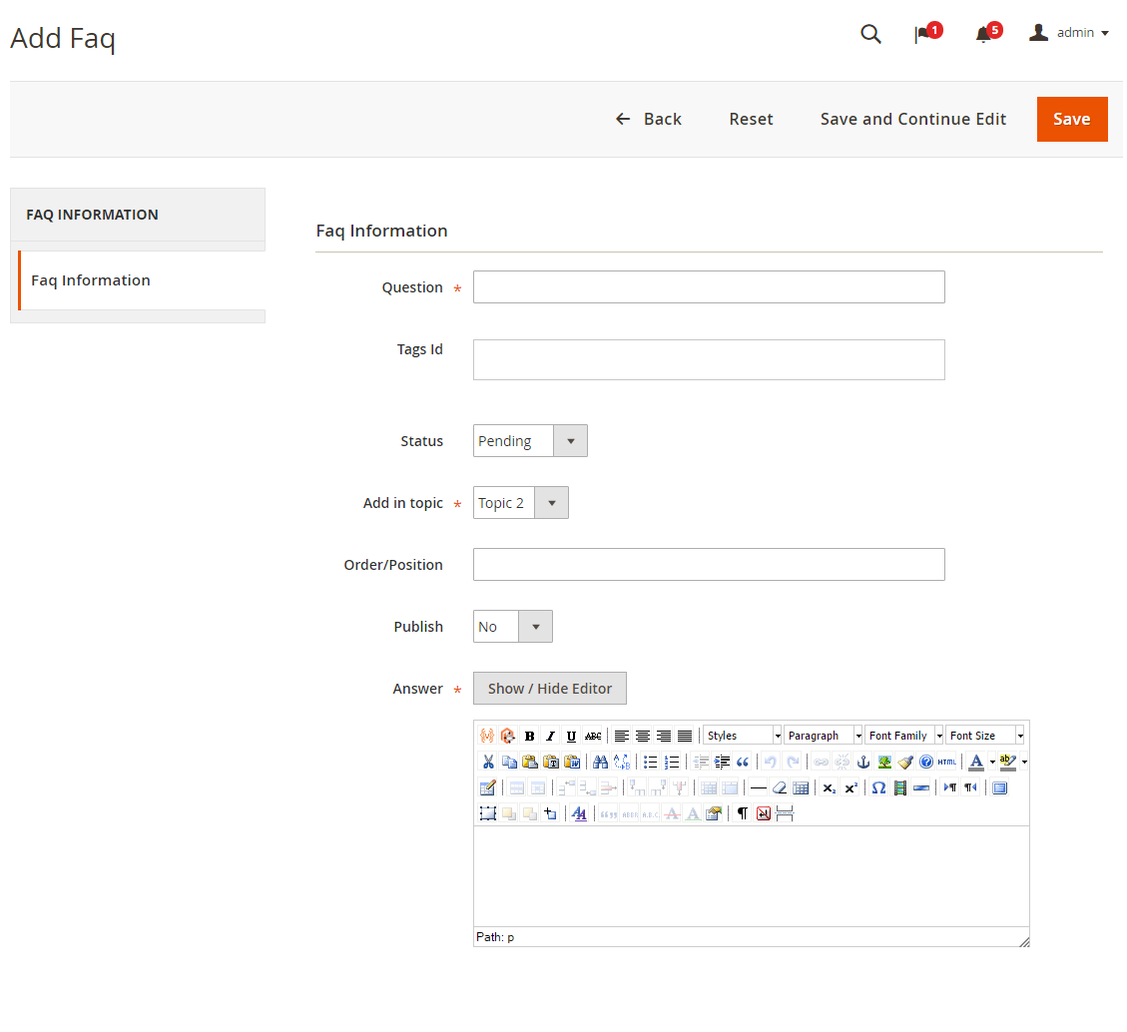Click the unordered list icon
This screenshot has height=1032, width=1127.
(x=650, y=762)
